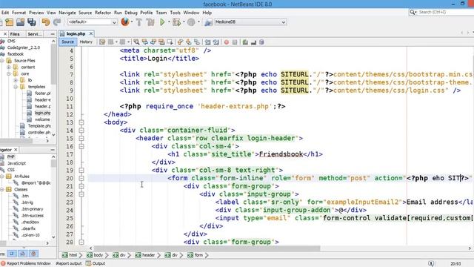Click the Save All toolbar icon

tap(31, 22)
